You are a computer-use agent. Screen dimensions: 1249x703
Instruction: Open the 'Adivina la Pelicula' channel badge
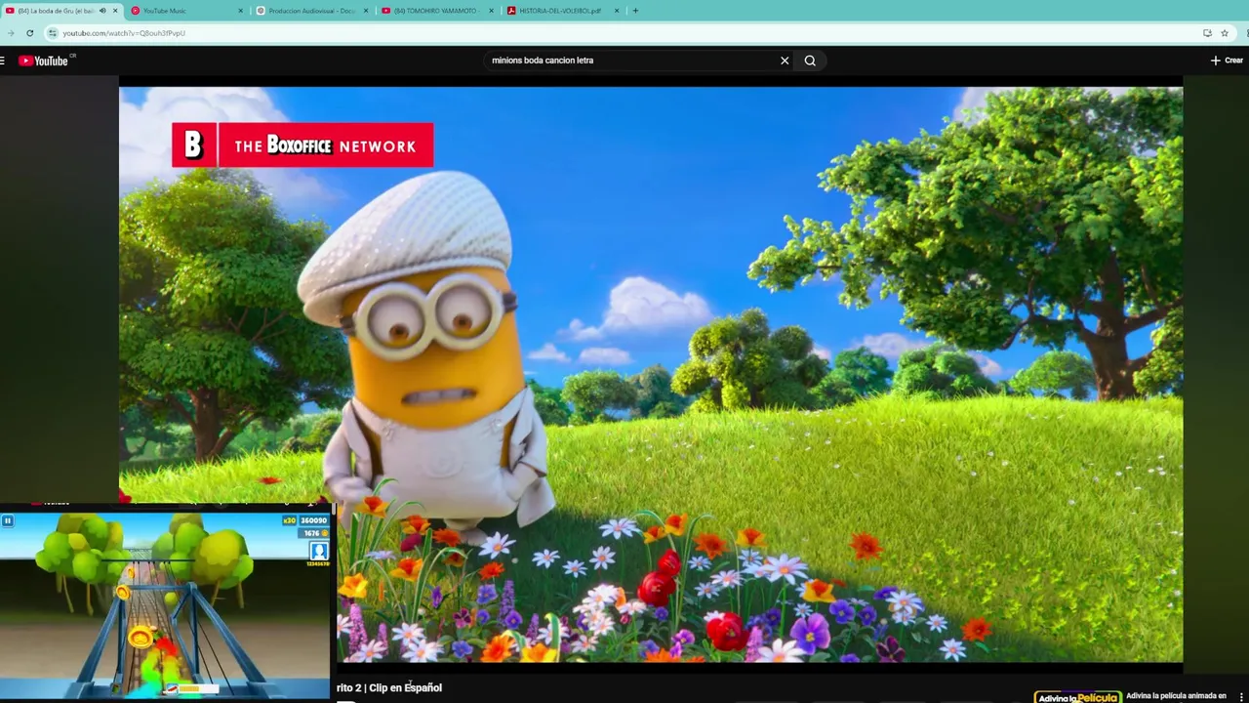coord(1077,697)
